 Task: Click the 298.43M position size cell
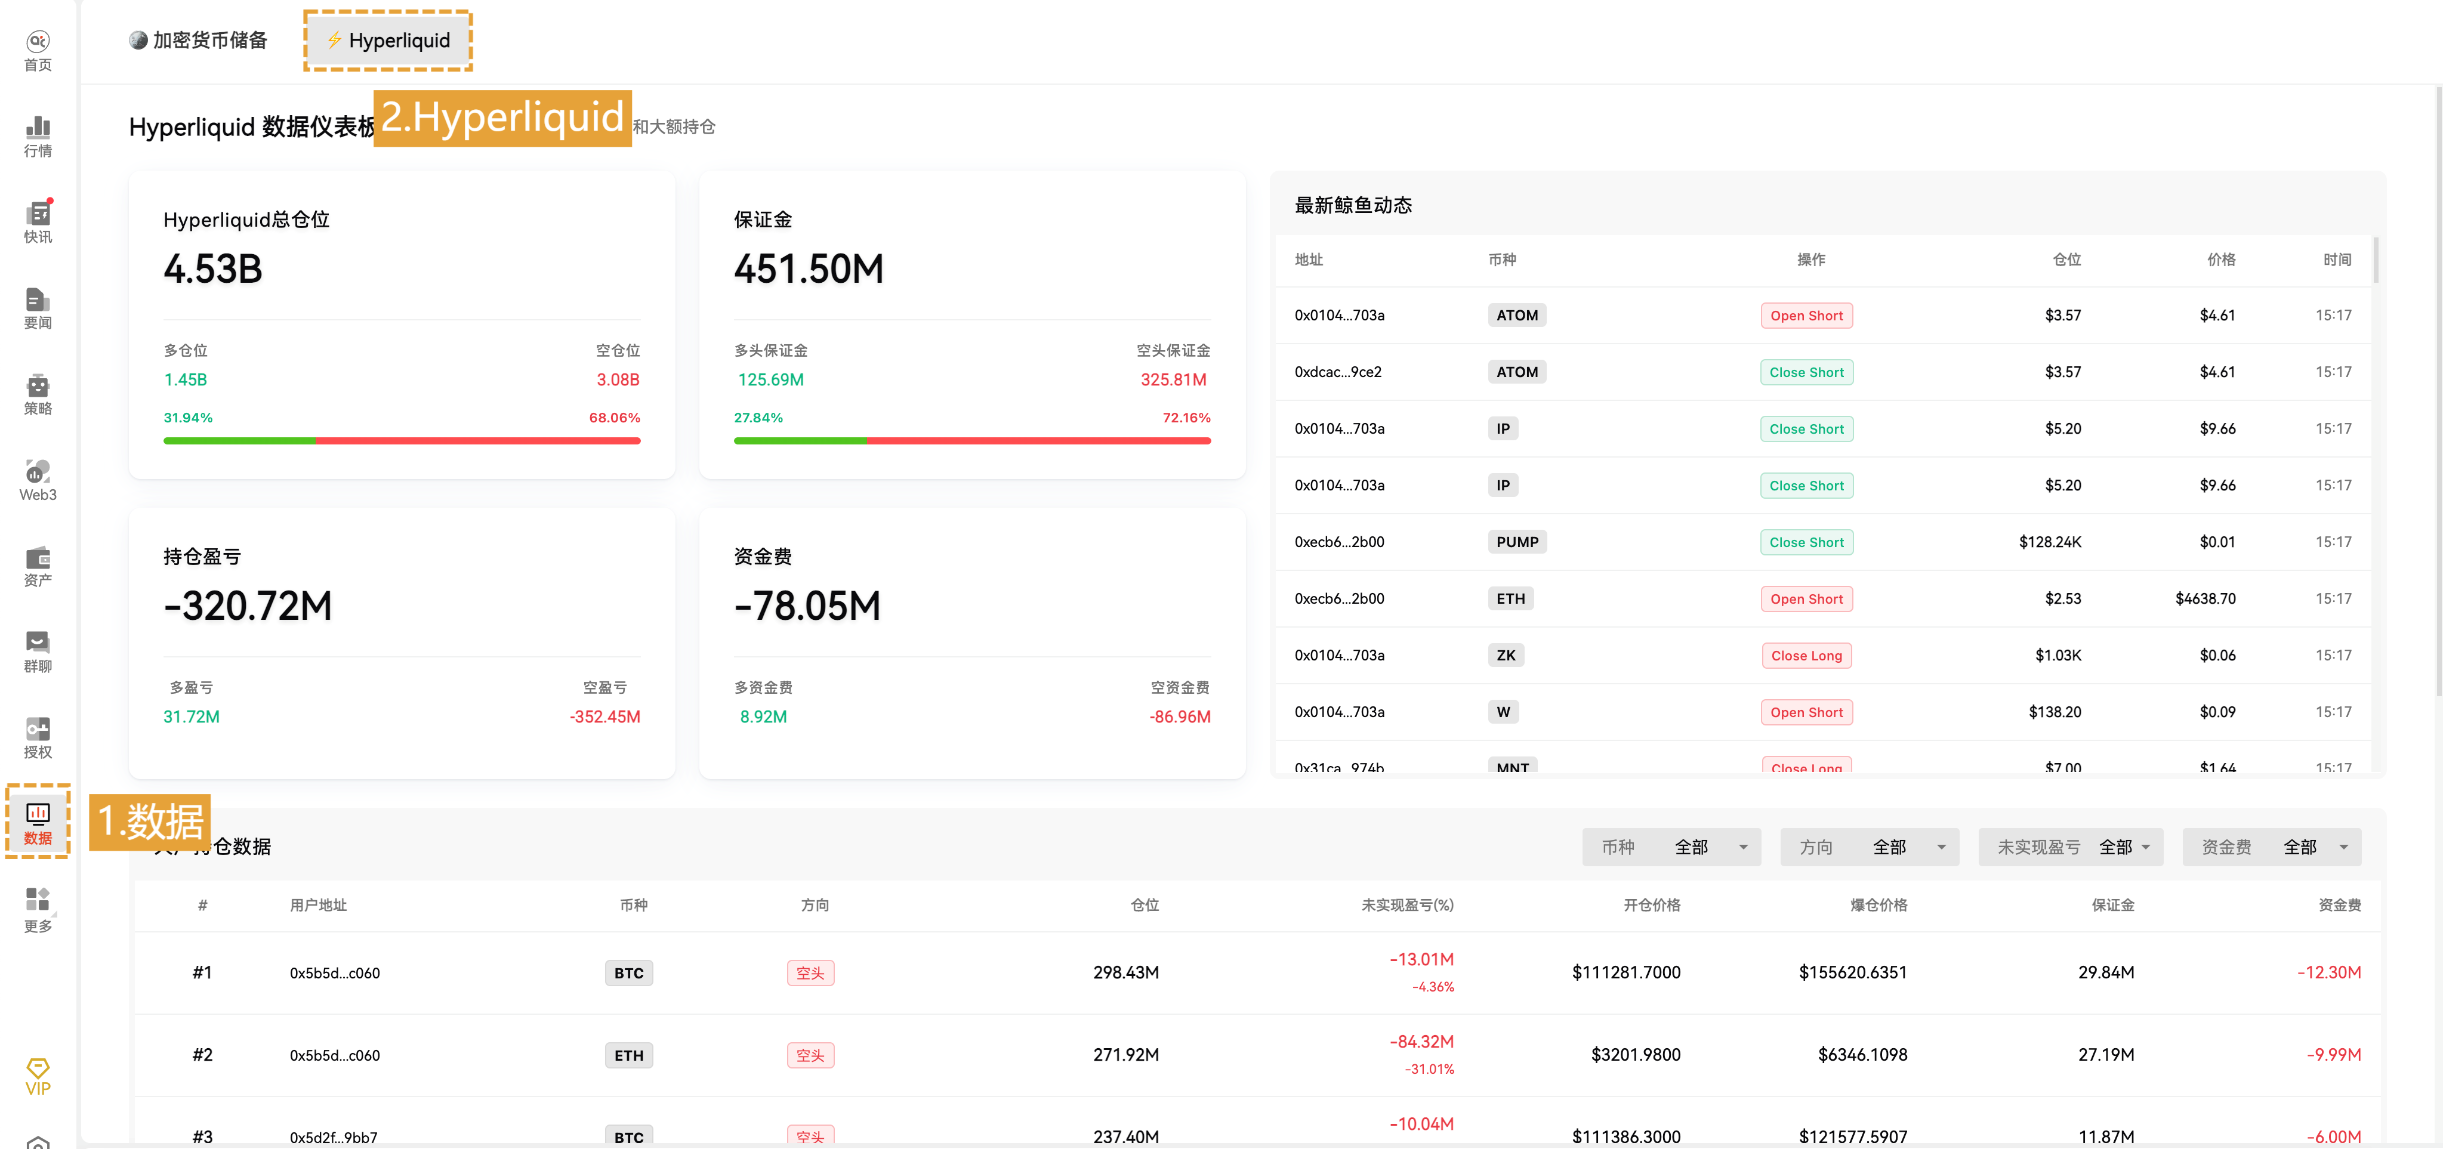1125,972
